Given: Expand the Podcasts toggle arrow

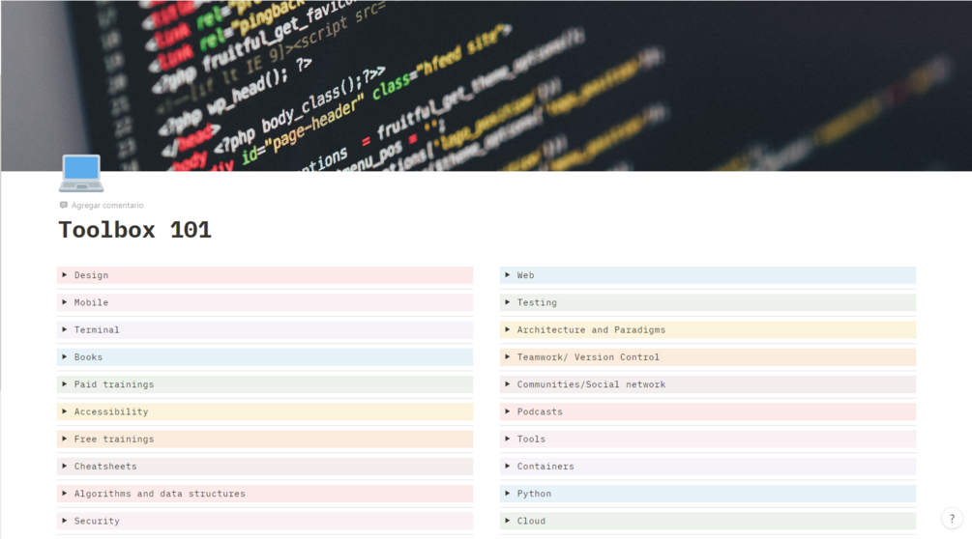Looking at the screenshot, I should coord(508,411).
